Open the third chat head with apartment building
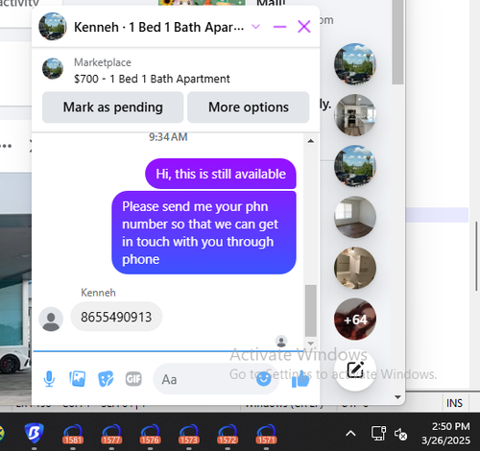The width and height of the screenshot is (480, 451). tap(355, 166)
